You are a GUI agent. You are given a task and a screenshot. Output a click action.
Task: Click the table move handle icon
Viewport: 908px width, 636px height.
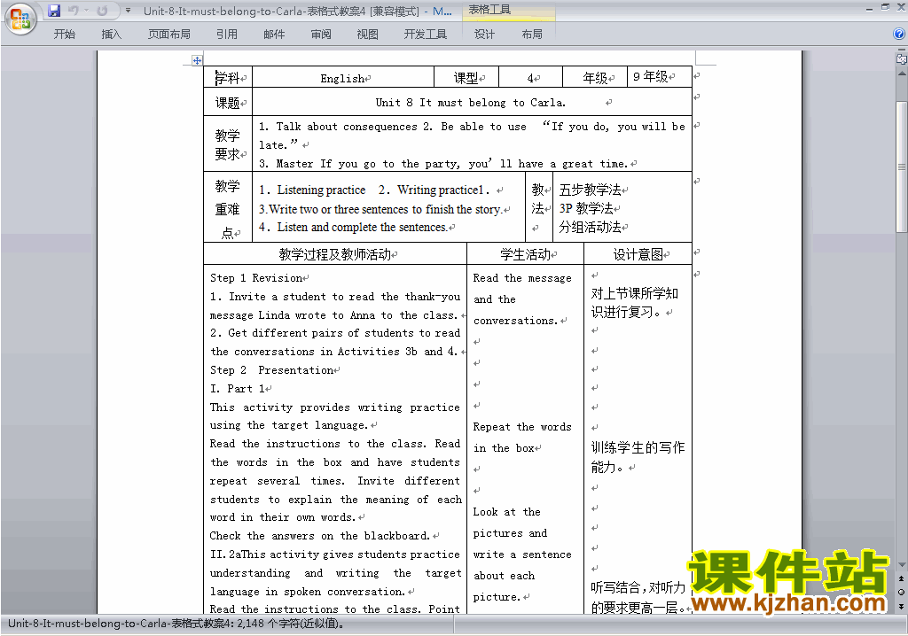pos(197,60)
